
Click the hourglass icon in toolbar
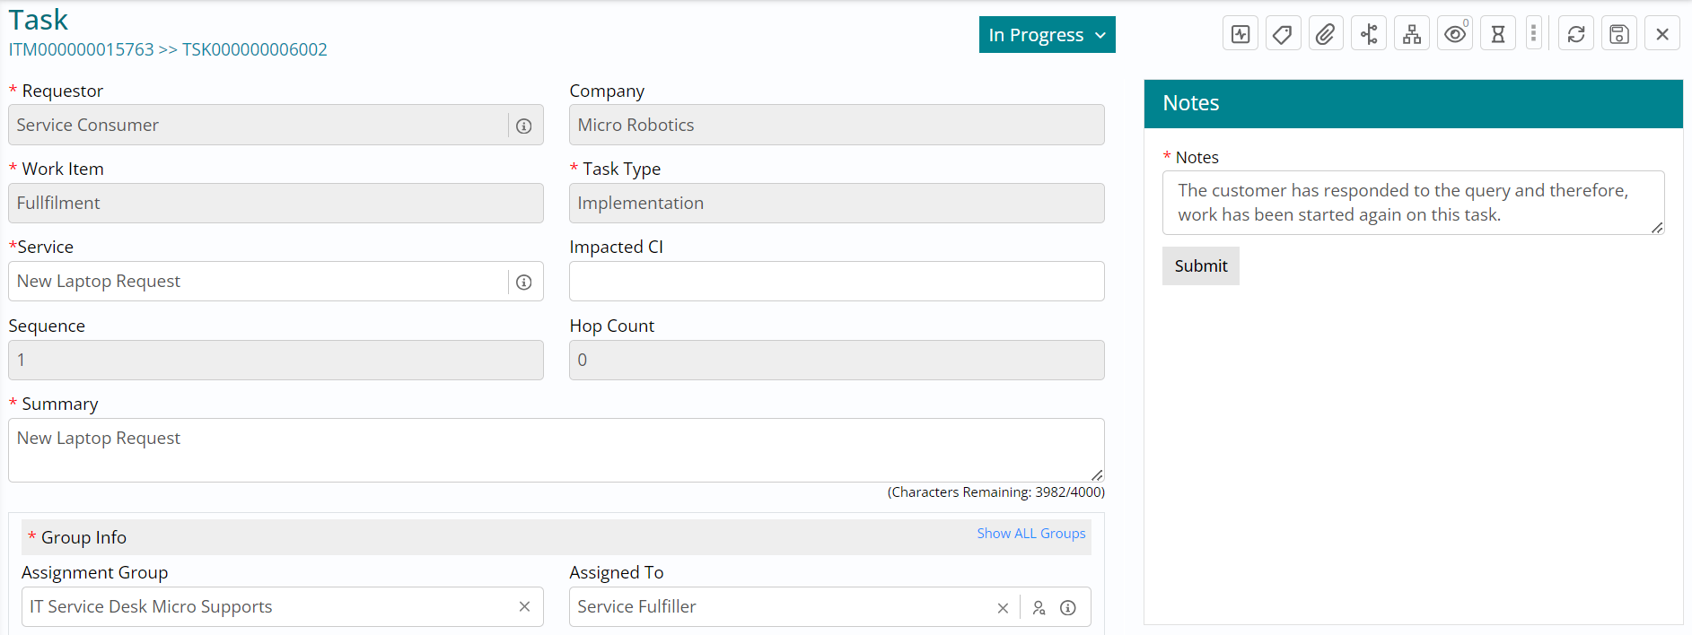tap(1497, 34)
